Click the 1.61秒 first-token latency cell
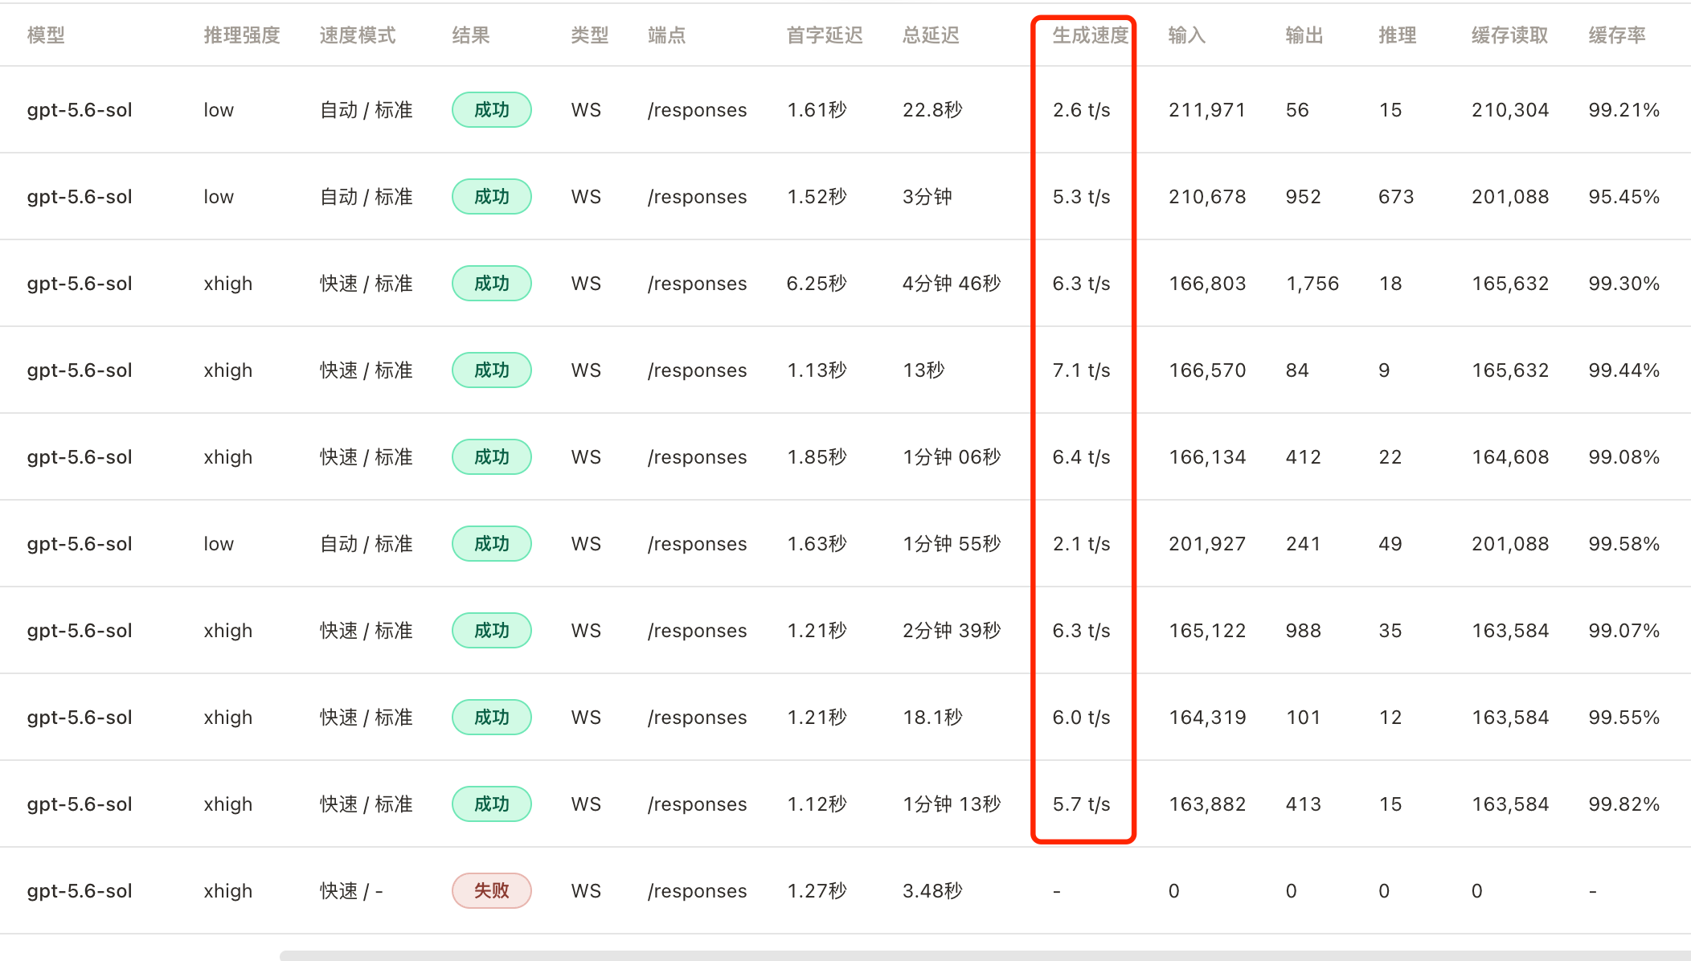The image size is (1691, 961). 817,110
